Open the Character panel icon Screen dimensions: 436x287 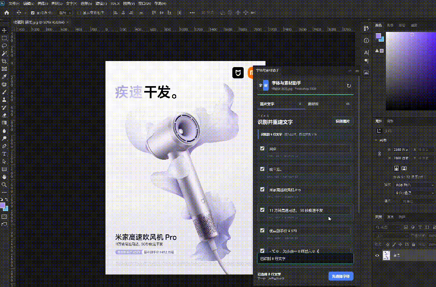(366, 53)
